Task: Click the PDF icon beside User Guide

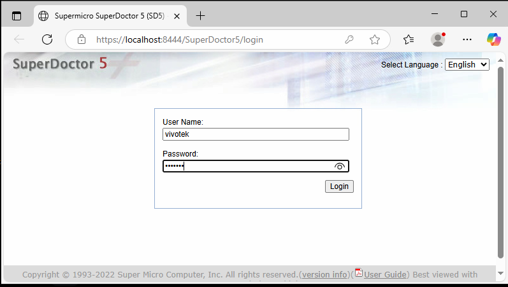Action: [359, 272]
